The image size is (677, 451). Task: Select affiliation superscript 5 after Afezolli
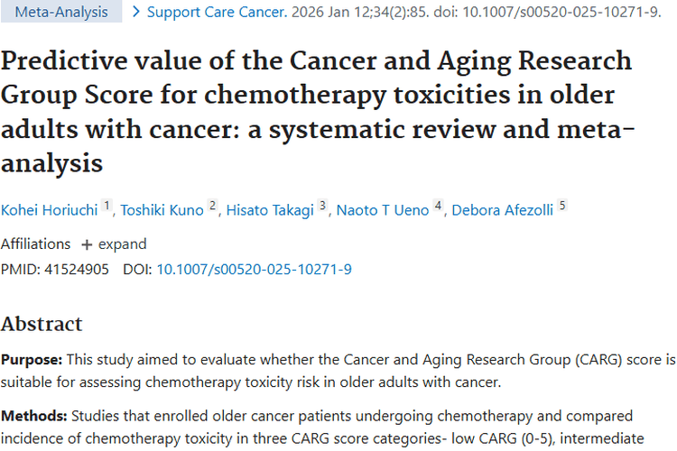pyautogui.click(x=561, y=207)
